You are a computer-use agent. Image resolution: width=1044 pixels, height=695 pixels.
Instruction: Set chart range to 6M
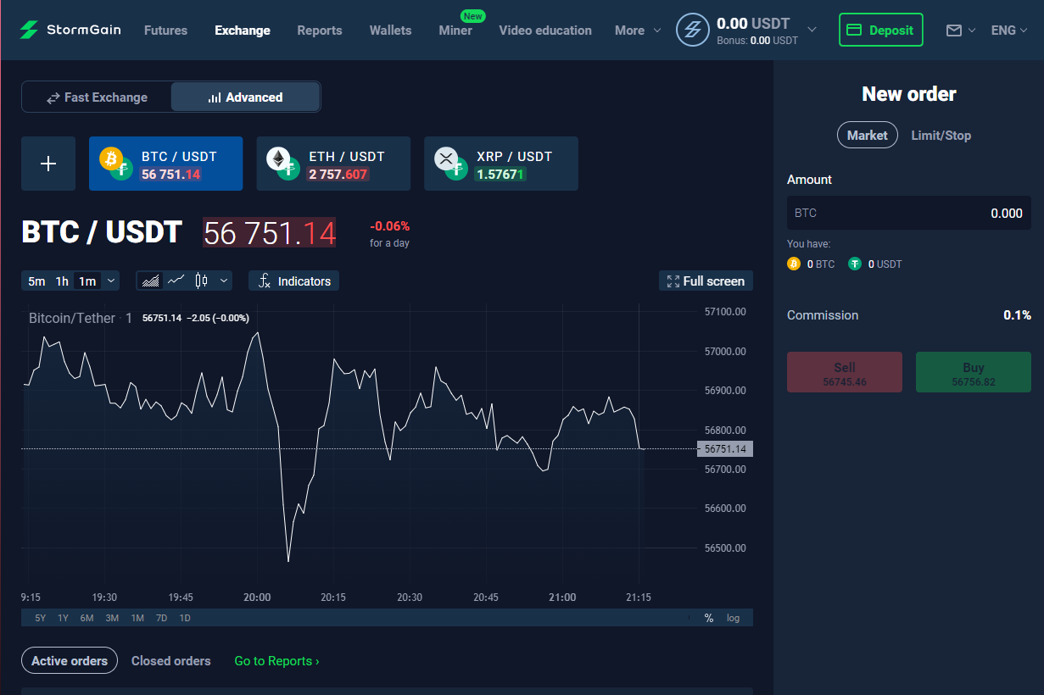[87, 618]
